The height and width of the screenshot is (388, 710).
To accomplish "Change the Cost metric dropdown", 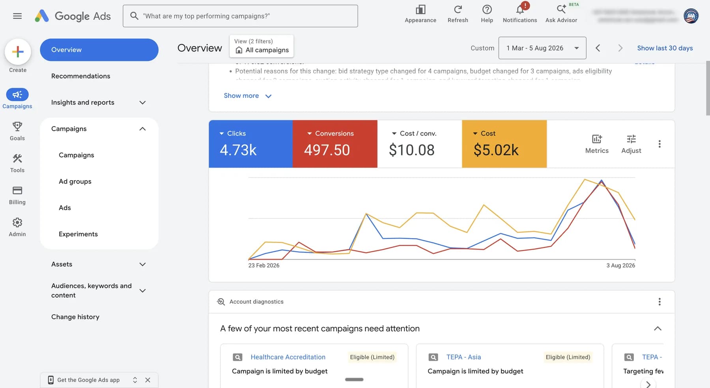I will (x=484, y=134).
